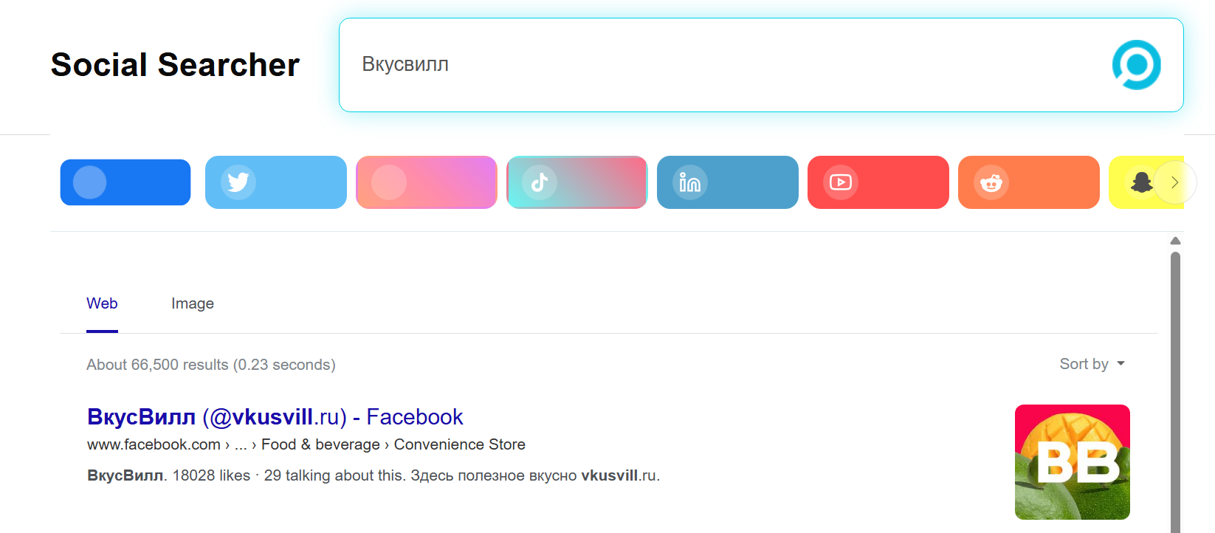Image resolution: width=1215 pixels, height=533 pixels.
Task: Select the YouTube network button
Action: coord(878,182)
